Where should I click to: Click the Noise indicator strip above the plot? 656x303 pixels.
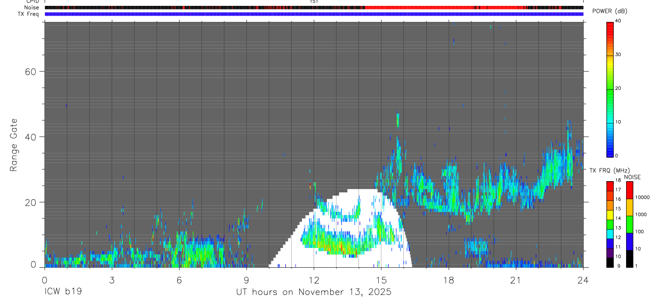pyautogui.click(x=314, y=7)
